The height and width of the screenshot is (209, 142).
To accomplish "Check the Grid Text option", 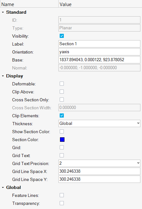I will (62, 155).
